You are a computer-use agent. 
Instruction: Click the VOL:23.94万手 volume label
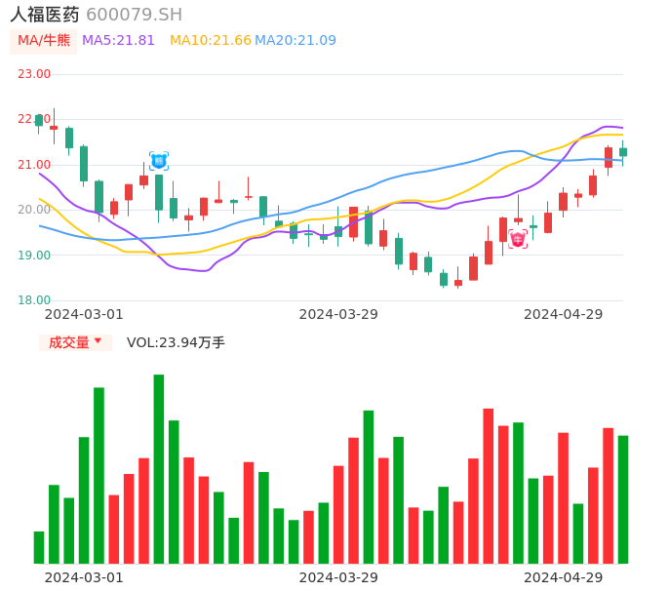click(176, 342)
